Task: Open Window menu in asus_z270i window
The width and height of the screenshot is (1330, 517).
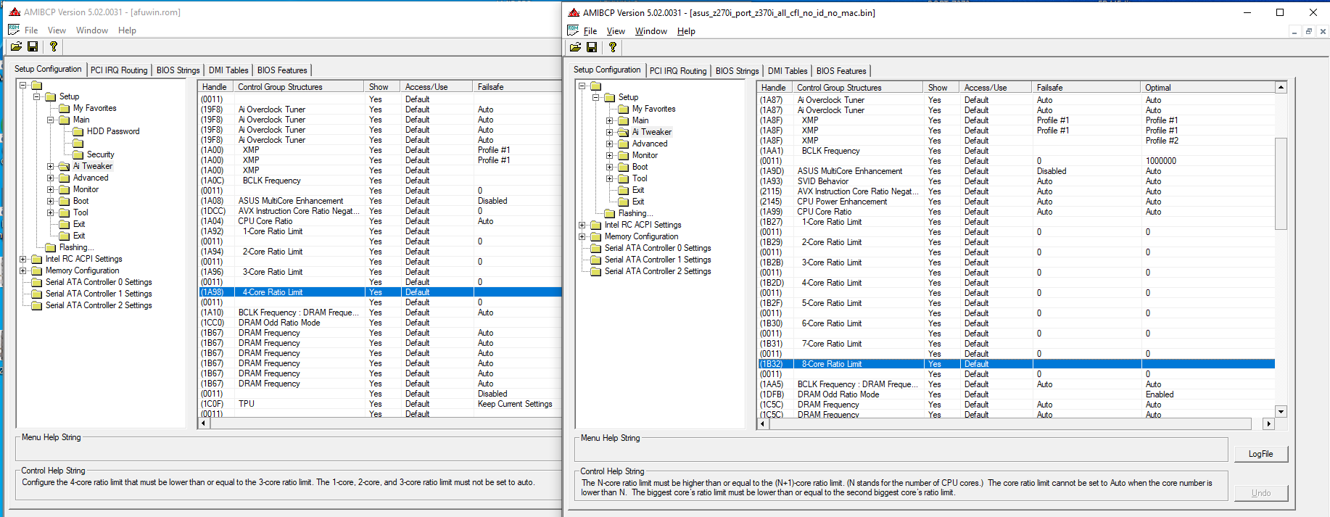Action: pos(650,31)
